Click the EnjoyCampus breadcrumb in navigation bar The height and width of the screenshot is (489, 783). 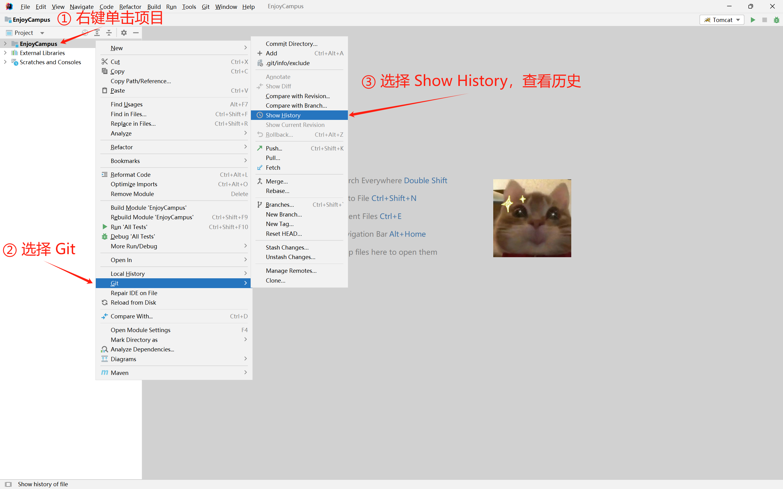[28, 20]
